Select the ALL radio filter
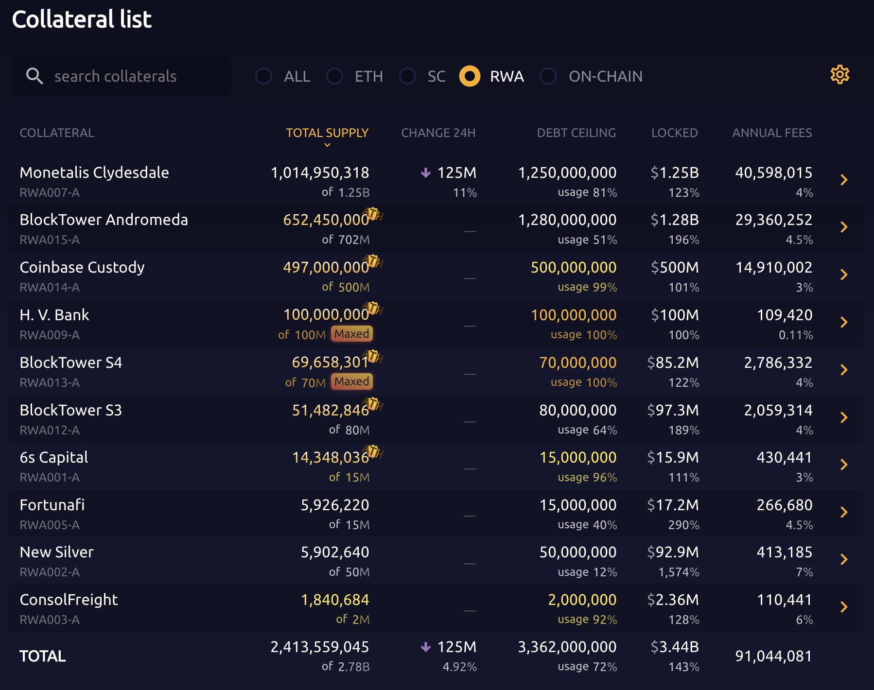Screen dimensions: 874x690 coord(263,76)
